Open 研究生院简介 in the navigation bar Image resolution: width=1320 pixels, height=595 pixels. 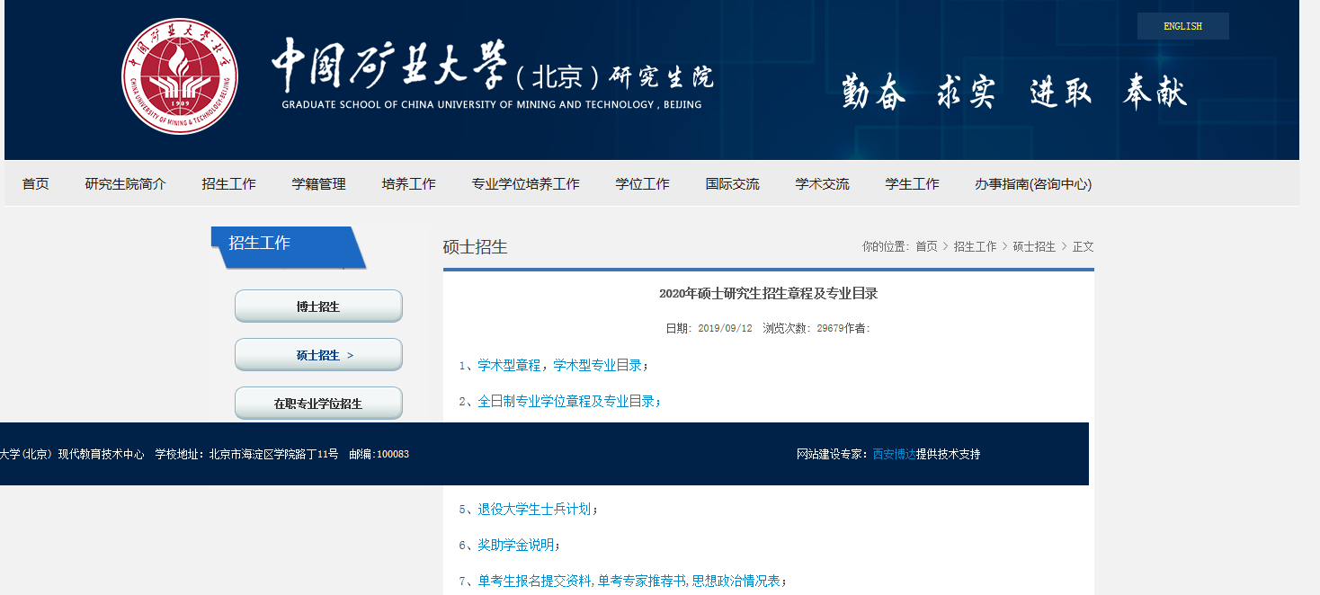click(x=126, y=184)
